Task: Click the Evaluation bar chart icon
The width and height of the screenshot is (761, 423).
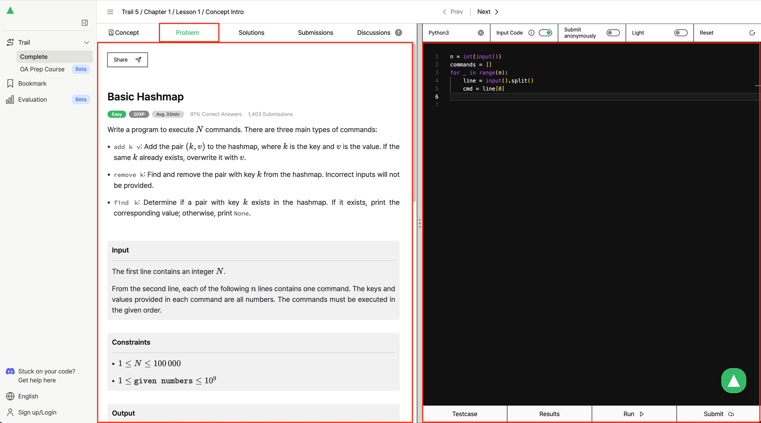Action: [10, 100]
